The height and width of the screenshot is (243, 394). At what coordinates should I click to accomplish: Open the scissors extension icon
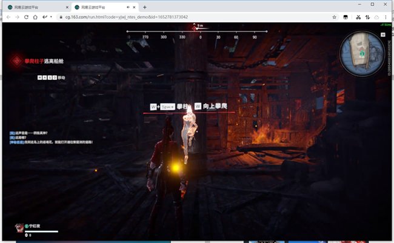point(358,17)
